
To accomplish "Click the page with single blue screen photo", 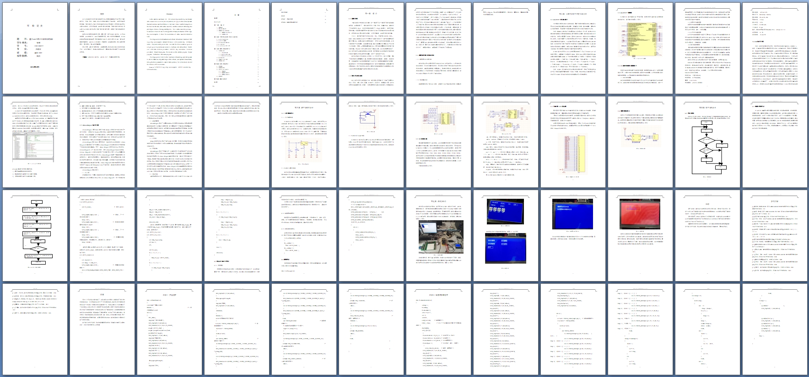I will pos(573,236).
